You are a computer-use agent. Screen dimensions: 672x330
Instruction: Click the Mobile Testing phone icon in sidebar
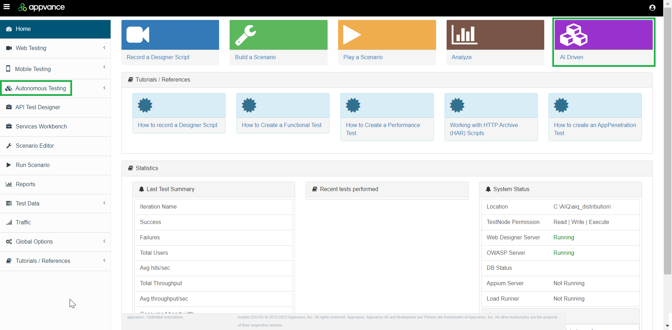pos(8,69)
